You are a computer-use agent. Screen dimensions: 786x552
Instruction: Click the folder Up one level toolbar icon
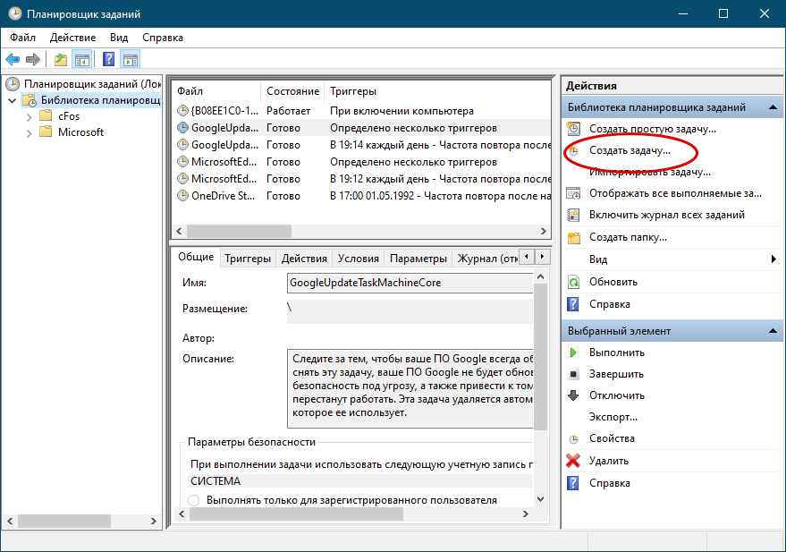pyautogui.click(x=61, y=60)
